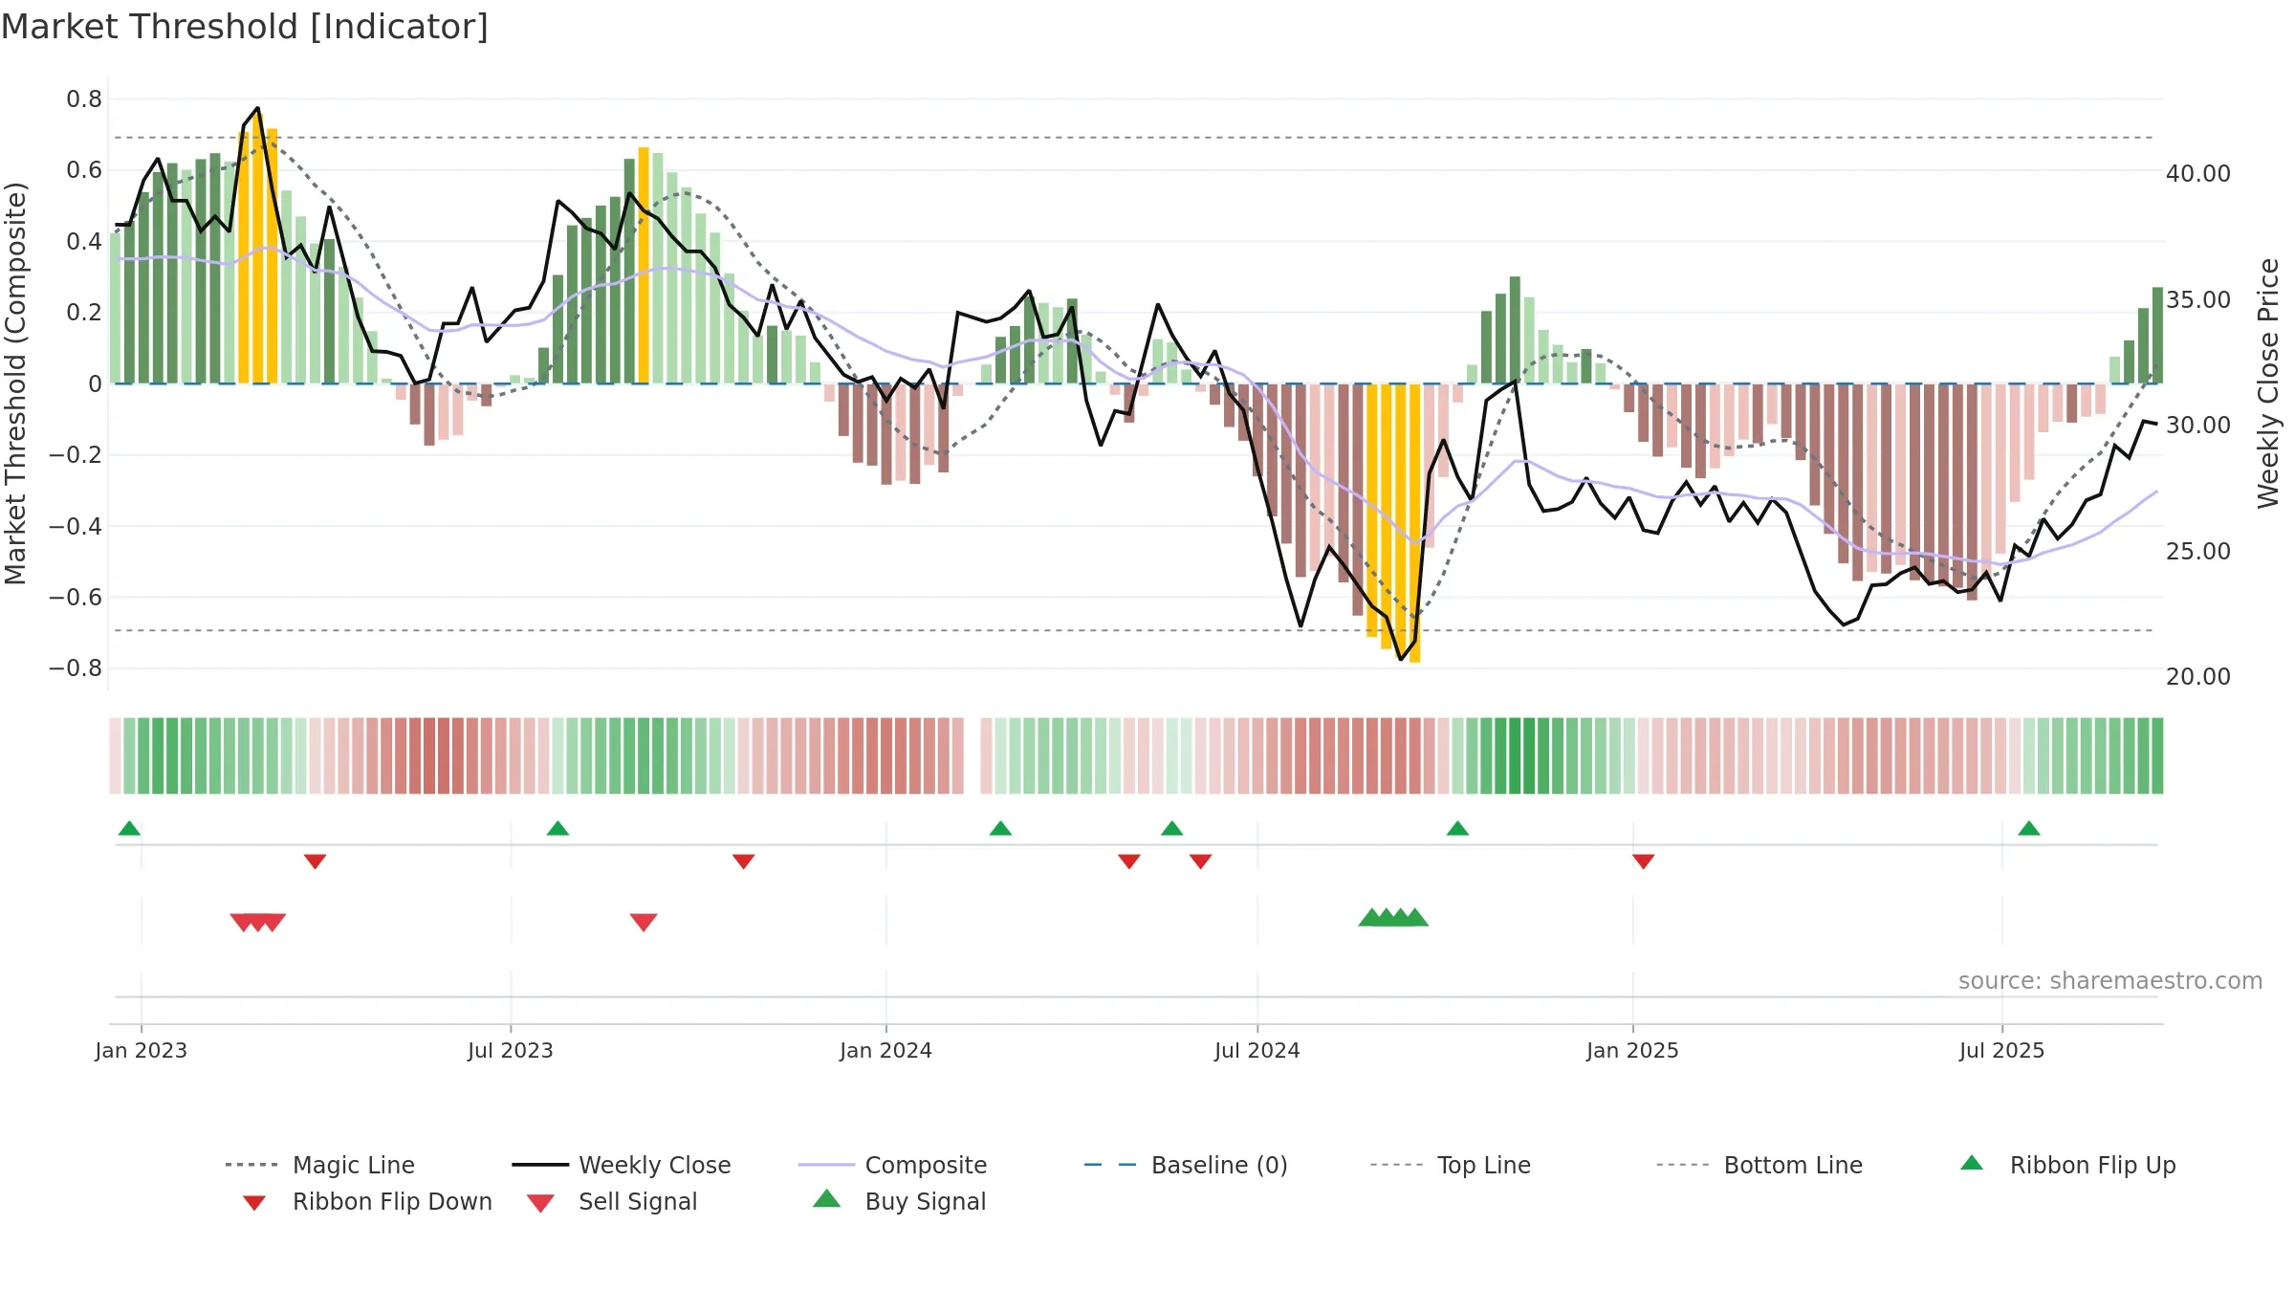2295x1291 pixels.
Task: Click the Jul 2024 x-axis label
Action: (x=1257, y=1050)
